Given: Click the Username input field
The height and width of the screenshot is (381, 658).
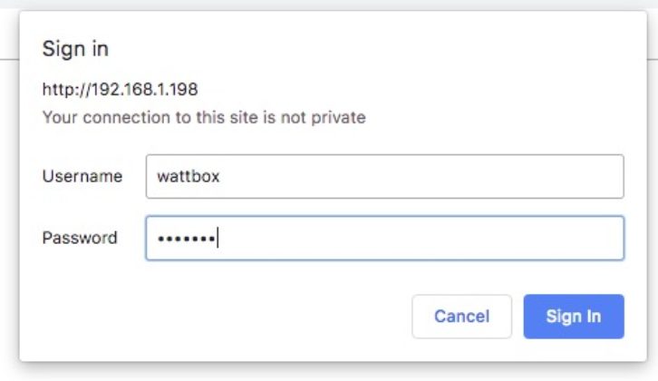Looking at the screenshot, I should coord(385,176).
